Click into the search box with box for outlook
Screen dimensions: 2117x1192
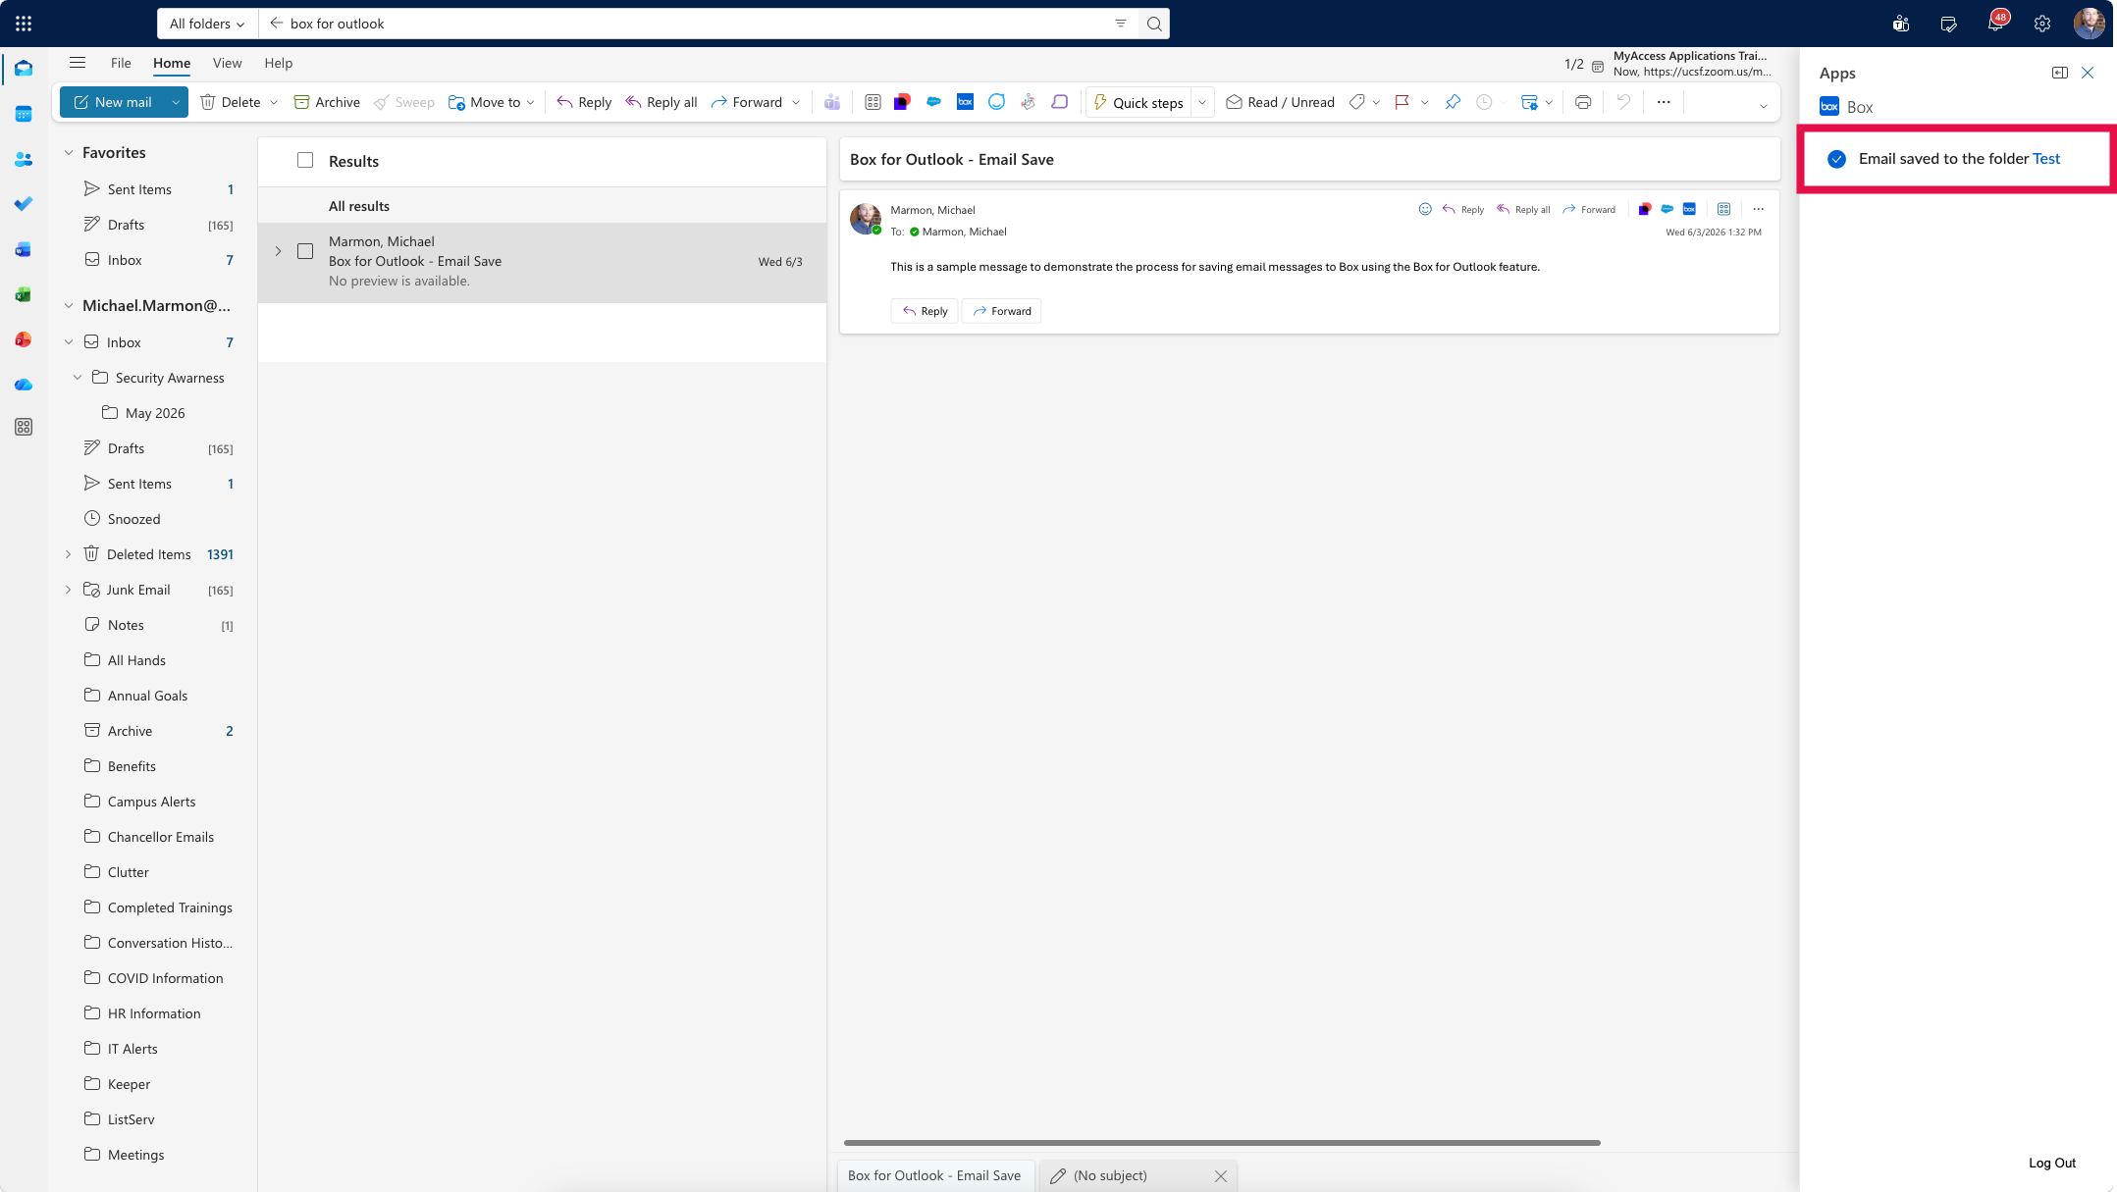click(x=697, y=24)
